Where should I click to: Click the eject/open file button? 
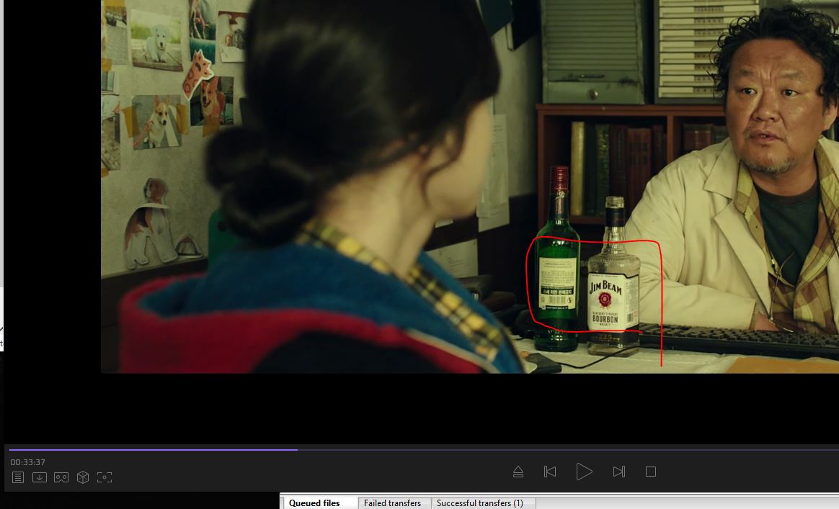pyautogui.click(x=518, y=472)
